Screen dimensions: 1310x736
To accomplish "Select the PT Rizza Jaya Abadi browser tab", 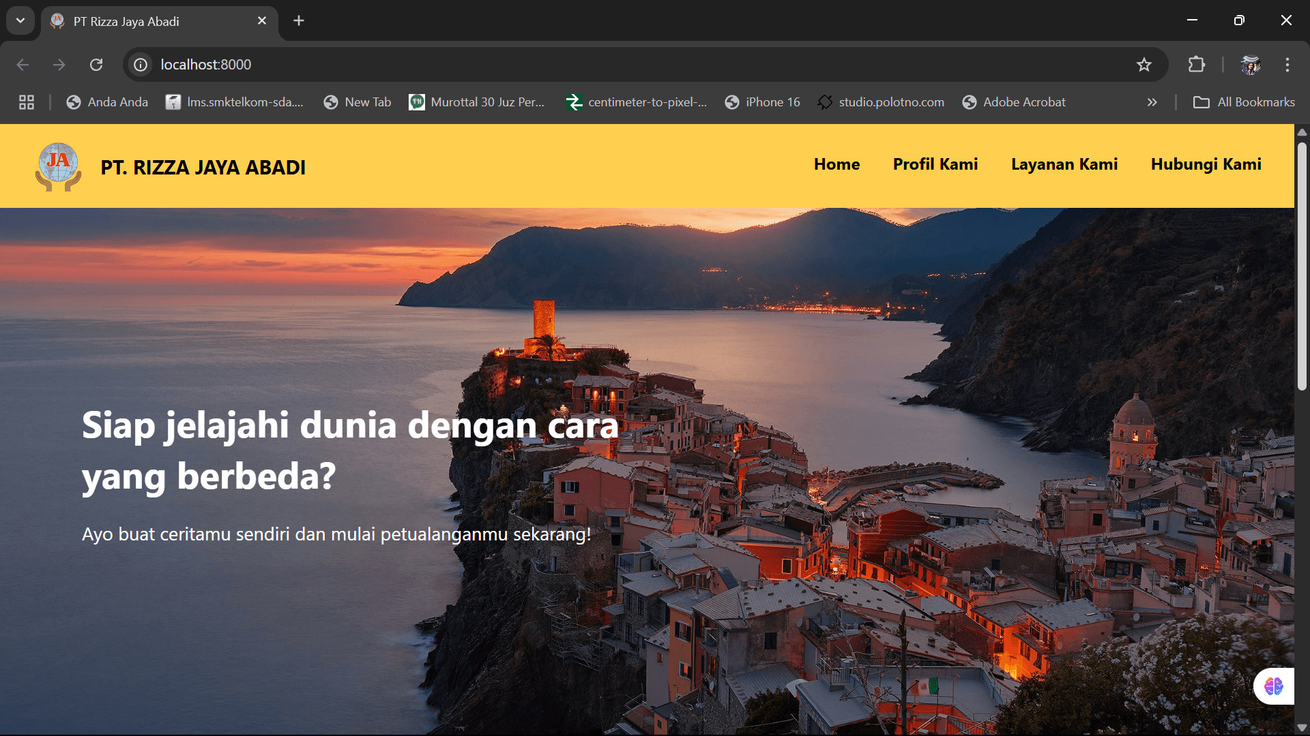I will tap(160, 21).
